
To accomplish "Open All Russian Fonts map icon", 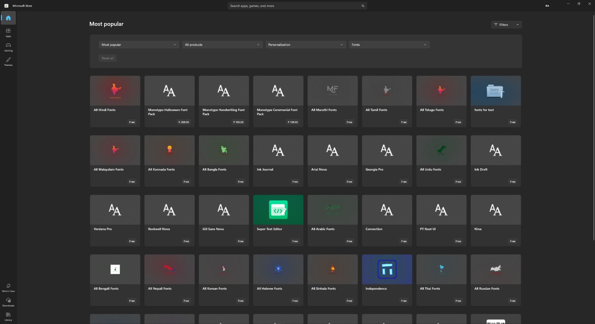I will pos(496,269).
